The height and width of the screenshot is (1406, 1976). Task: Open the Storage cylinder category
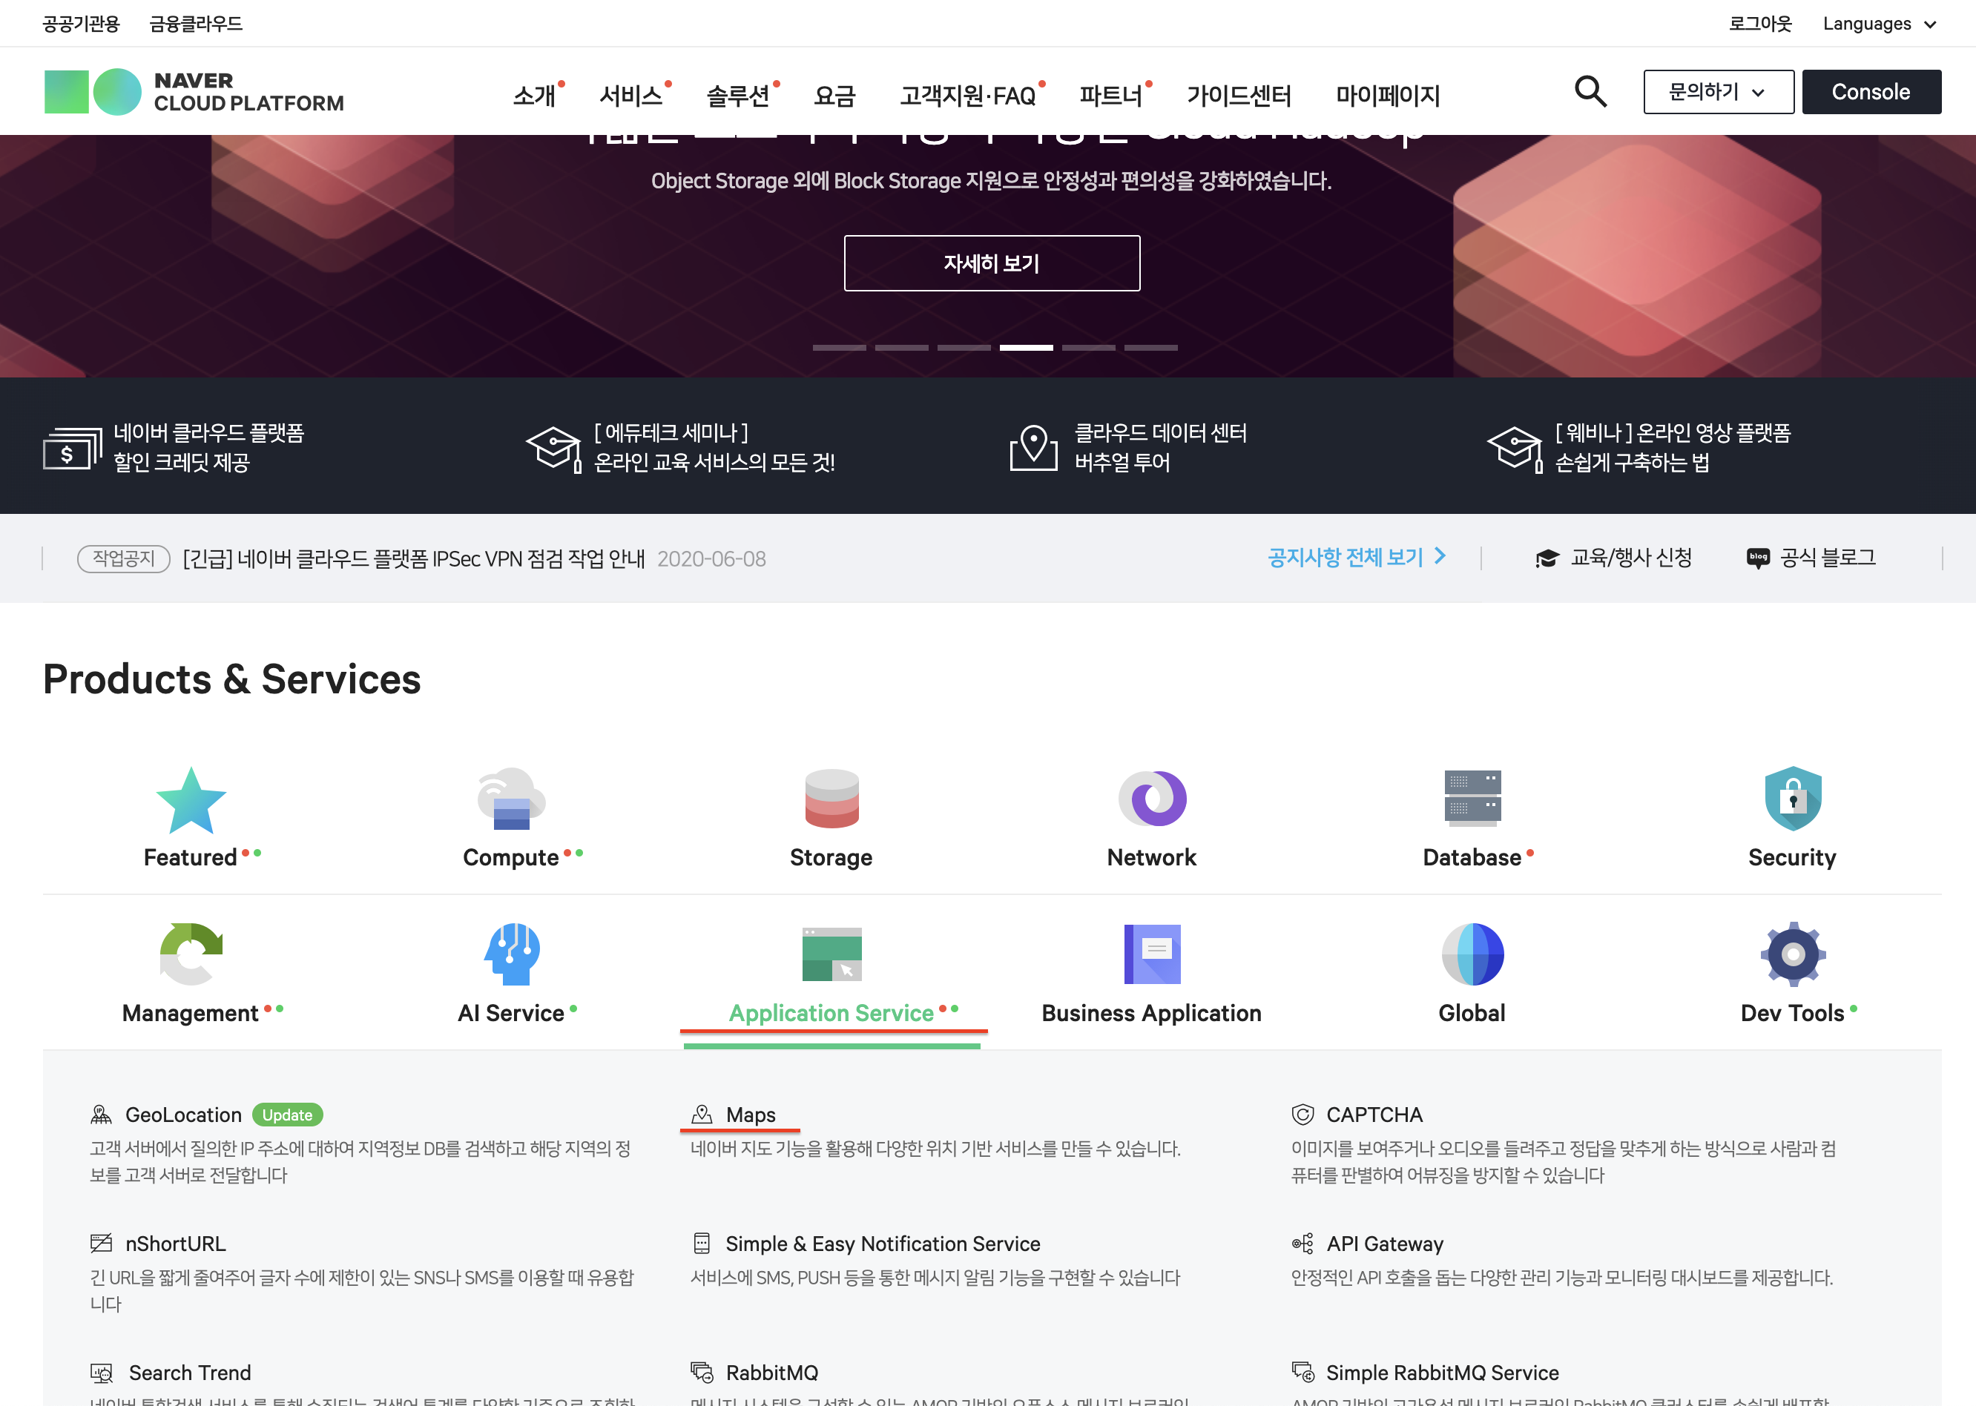pyautogui.click(x=831, y=800)
